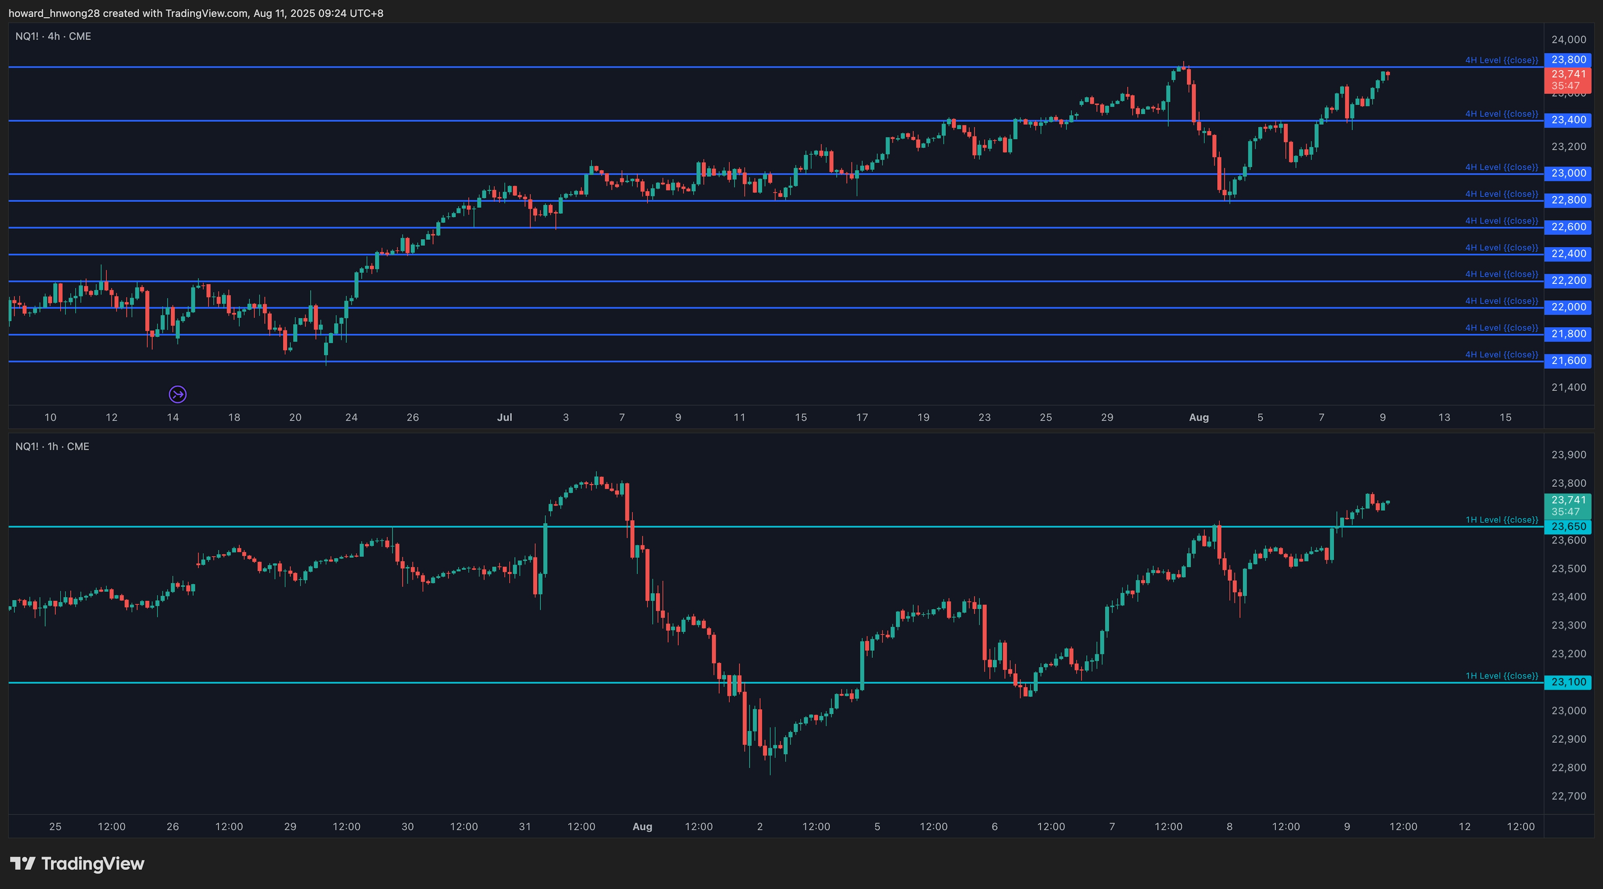Select the 23,650 cyan 1H level price tag
Image resolution: width=1603 pixels, height=889 pixels.
1568,526
